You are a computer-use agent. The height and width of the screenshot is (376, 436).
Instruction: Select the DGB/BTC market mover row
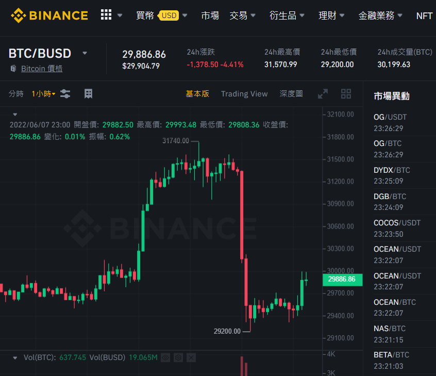[x=404, y=202]
